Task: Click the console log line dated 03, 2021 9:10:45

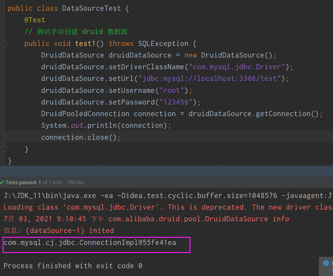Action: (146, 219)
